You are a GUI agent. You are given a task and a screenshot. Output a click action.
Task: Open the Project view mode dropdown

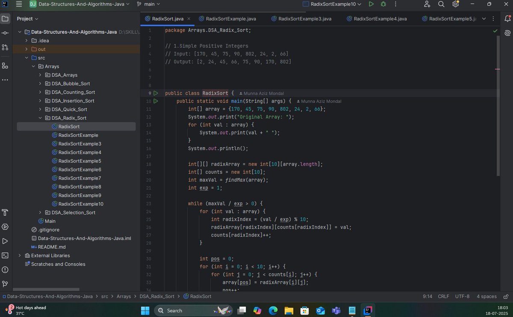click(x=27, y=19)
